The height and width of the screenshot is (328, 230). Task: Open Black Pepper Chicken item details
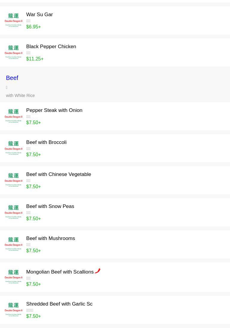(x=51, y=47)
